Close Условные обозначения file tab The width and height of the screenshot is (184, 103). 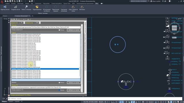click(29, 16)
